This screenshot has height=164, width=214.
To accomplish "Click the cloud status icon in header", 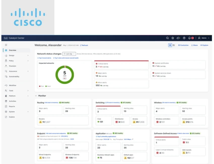I will pos(178,38).
